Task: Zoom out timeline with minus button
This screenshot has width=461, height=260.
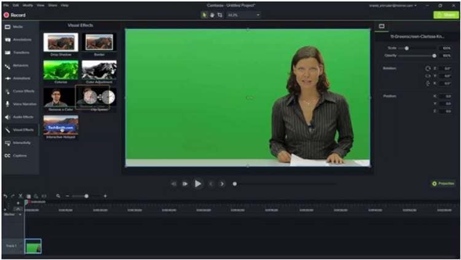Action: coord(68,196)
